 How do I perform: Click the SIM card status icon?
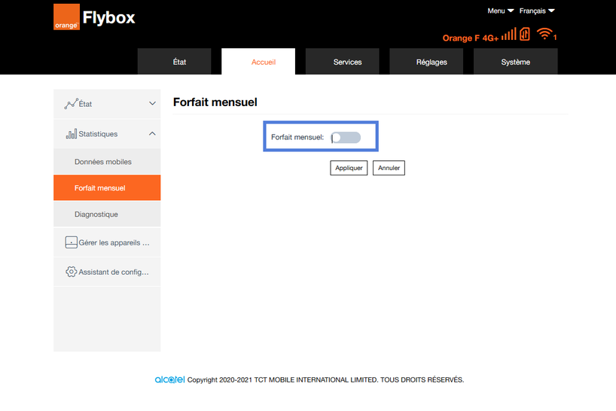tap(525, 34)
